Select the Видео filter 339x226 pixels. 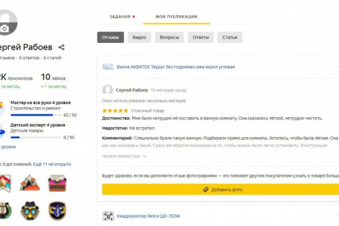pos(139,37)
